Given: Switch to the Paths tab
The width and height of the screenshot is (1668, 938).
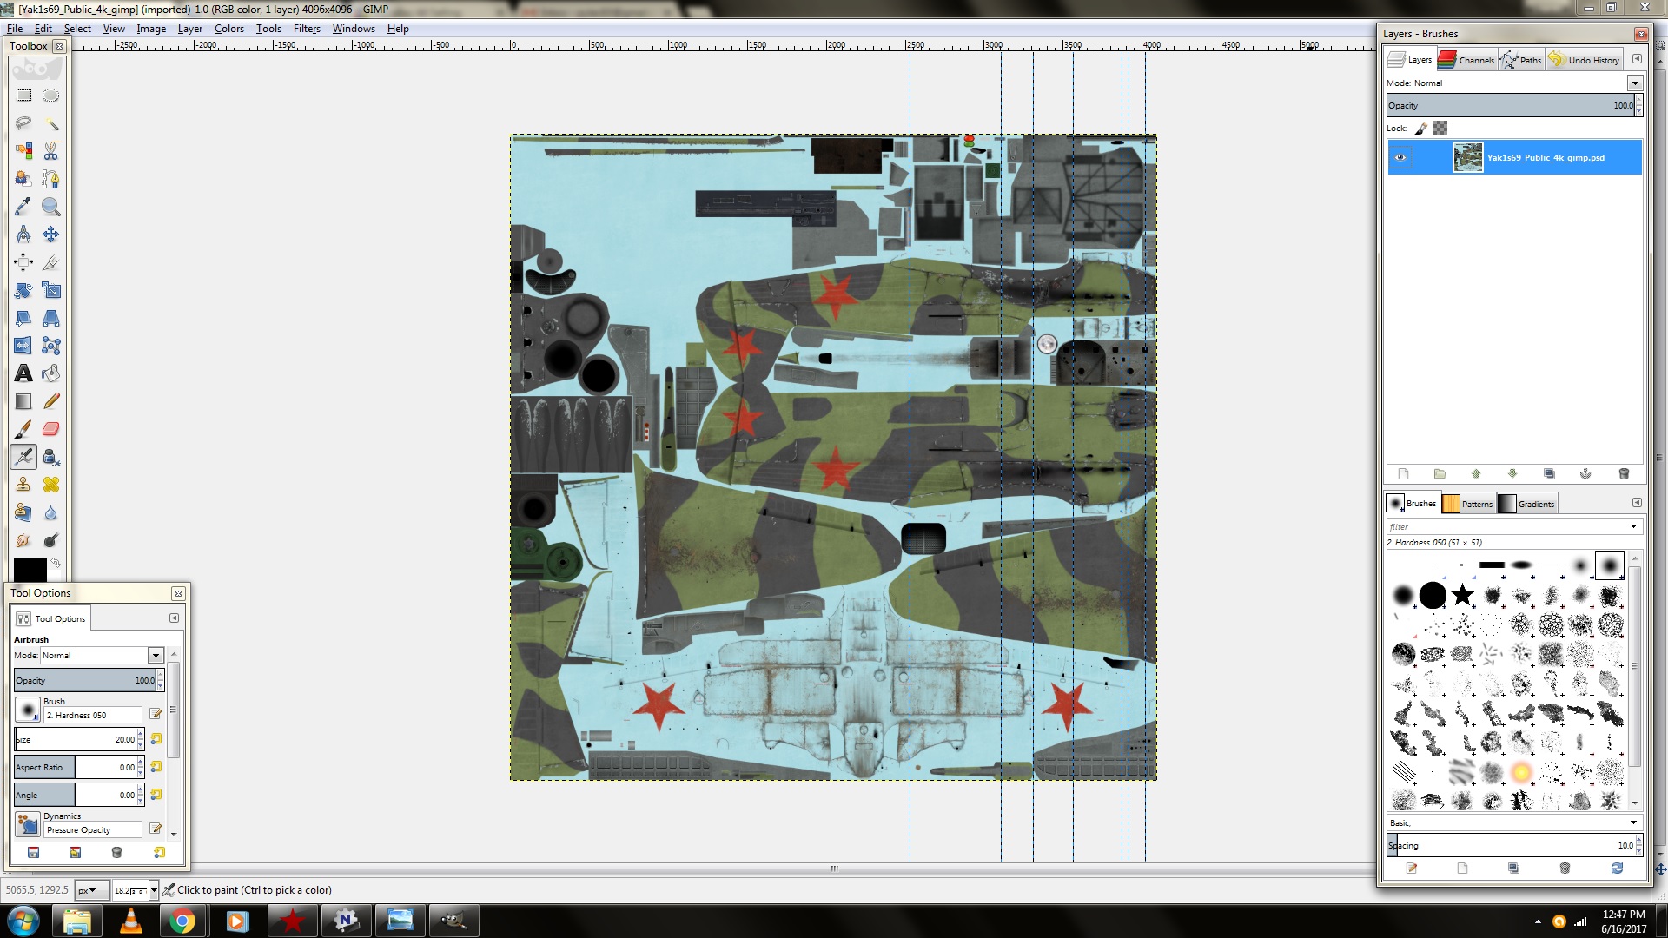Looking at the screenshot, I should pyautogui.click(x=1521, y=60).
